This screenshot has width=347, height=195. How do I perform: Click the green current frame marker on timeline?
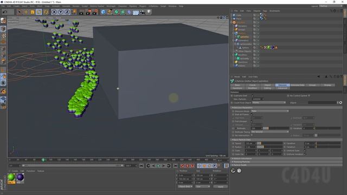(x=43, y=160)
